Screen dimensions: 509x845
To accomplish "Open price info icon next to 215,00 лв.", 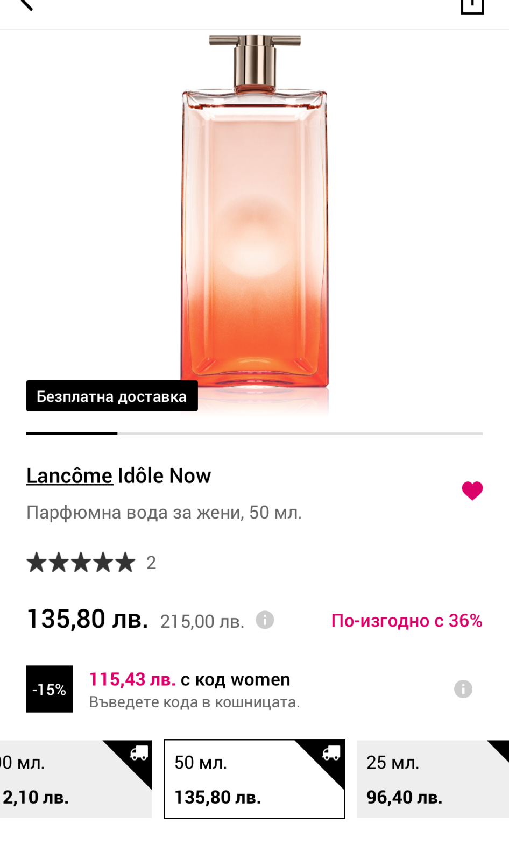I will pos(264,620).
